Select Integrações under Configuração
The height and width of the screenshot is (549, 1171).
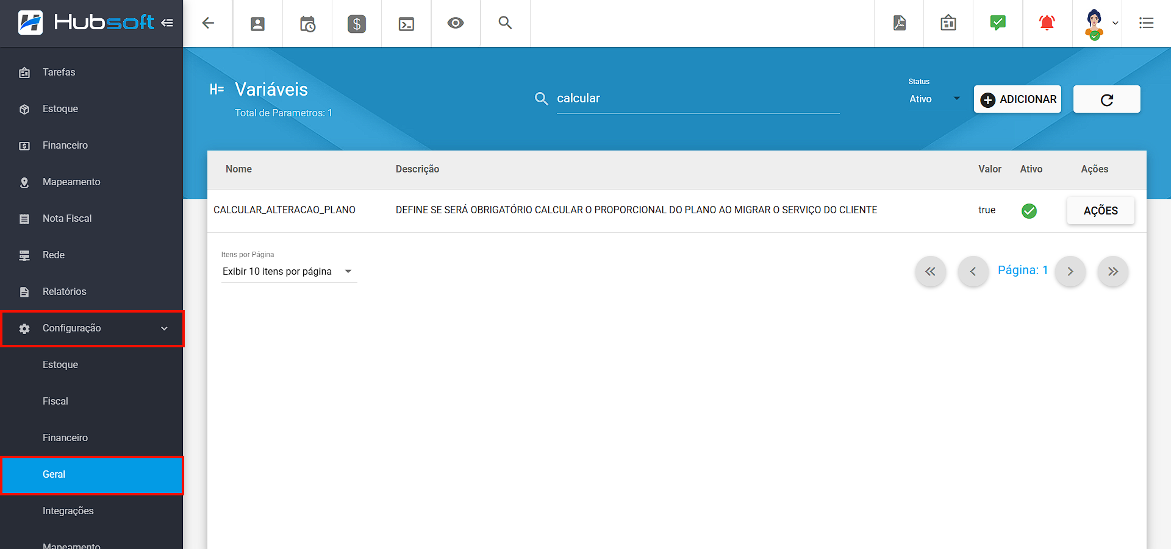coord(91,511)
